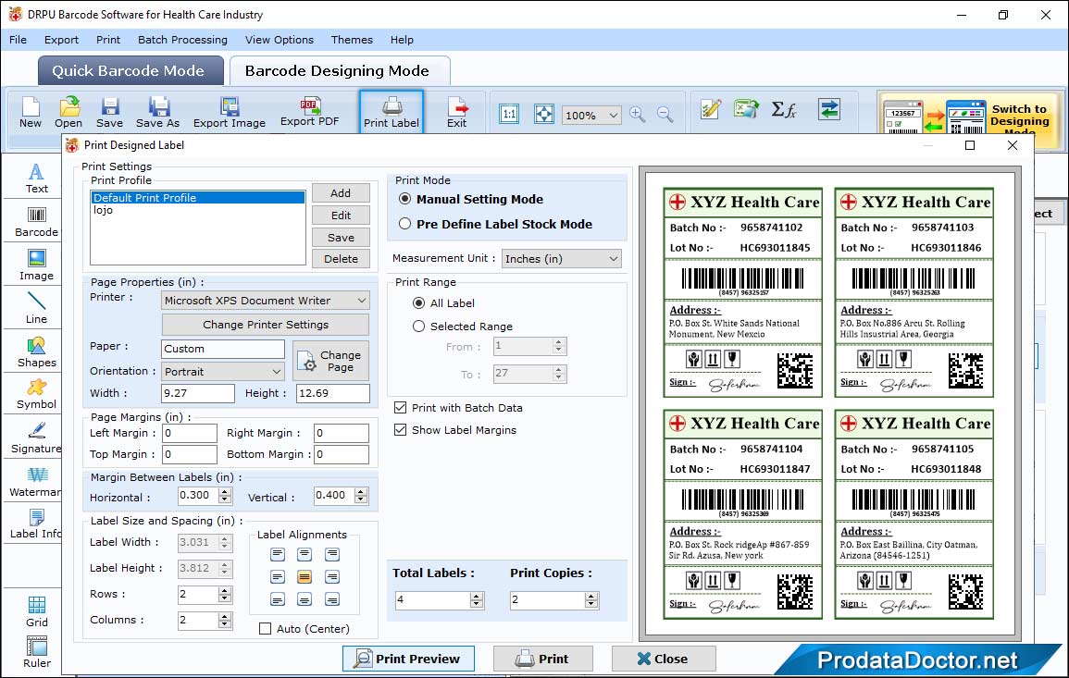Select All Label print range option

tap(418, 302)
